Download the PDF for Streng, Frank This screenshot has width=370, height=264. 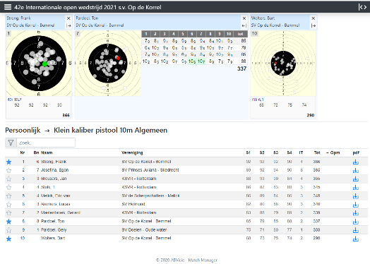(356, 162)
